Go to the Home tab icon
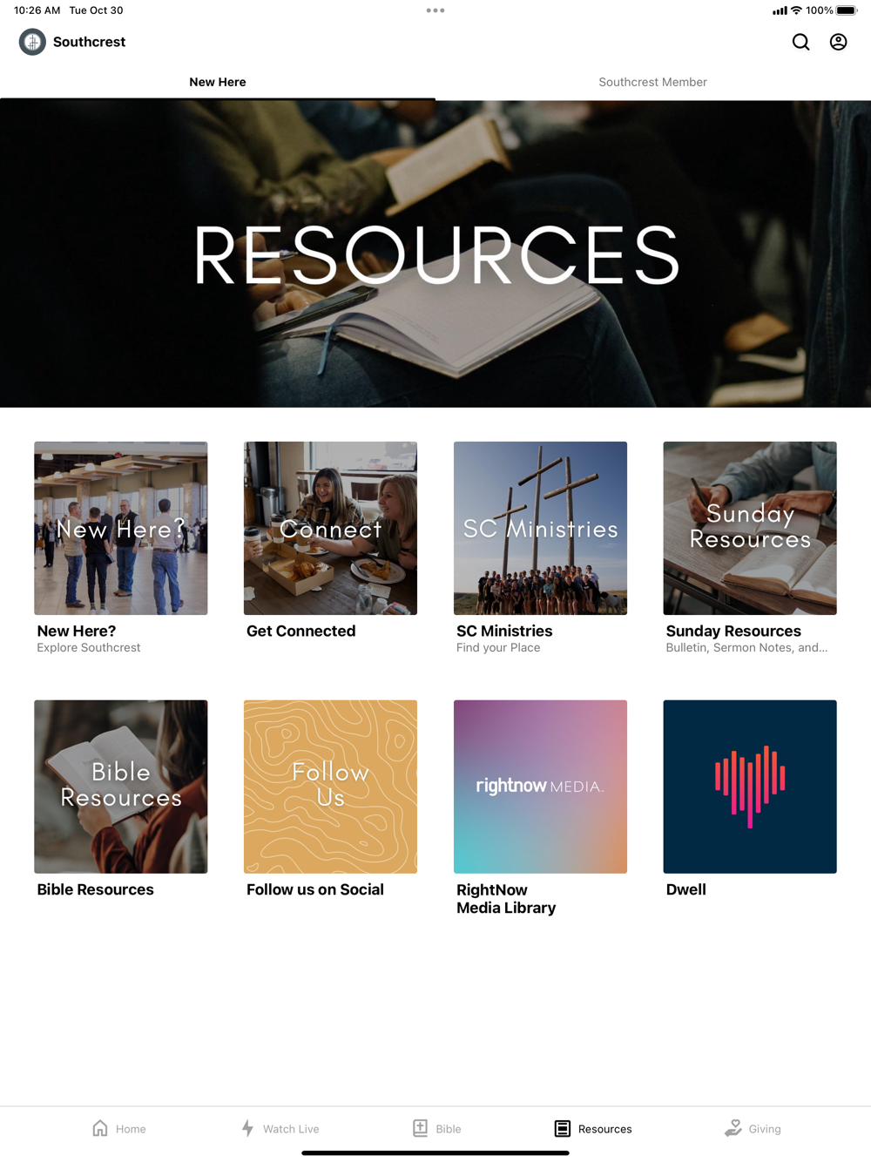This screenshot has height=1162, width=871. click(x=100, y=1128)
